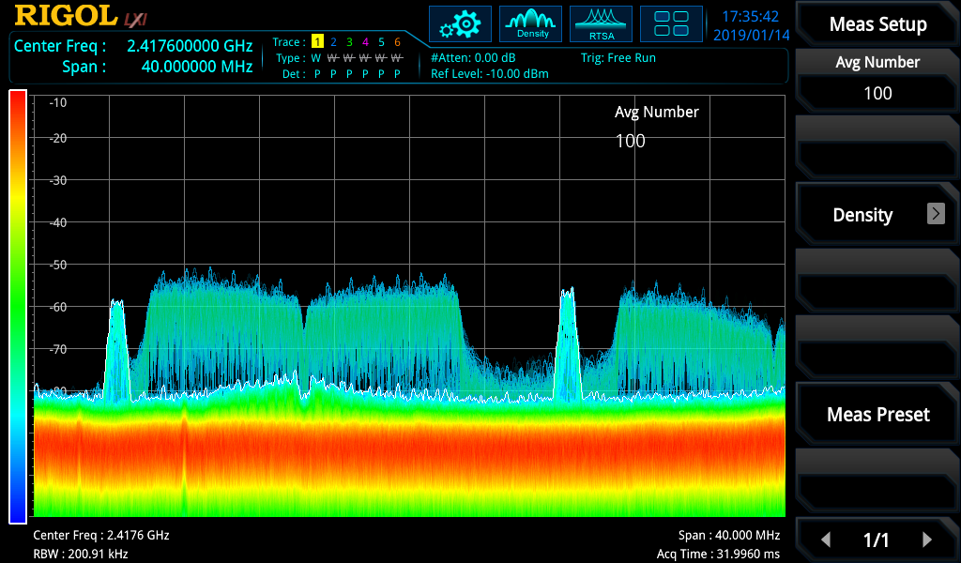Viewport: 961px width, 563px height.
Task: Click the 'Acq Time : 31.9960 ms' readout
Action: [718, 554]
